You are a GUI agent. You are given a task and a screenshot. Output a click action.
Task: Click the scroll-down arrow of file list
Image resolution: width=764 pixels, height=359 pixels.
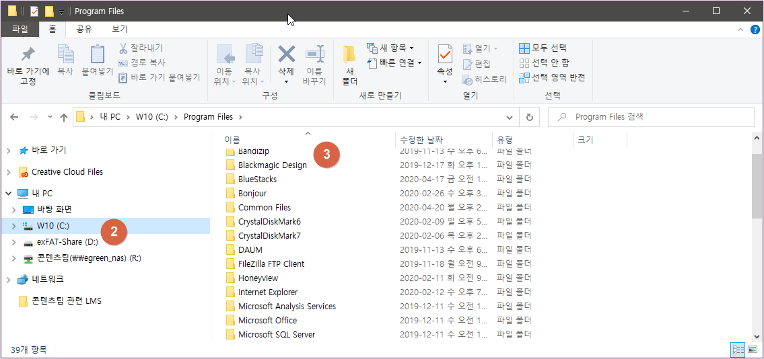click(x=756, y=336)
